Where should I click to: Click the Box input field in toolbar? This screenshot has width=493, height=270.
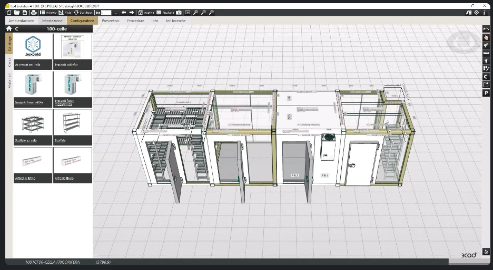click(x=106, y=12)
